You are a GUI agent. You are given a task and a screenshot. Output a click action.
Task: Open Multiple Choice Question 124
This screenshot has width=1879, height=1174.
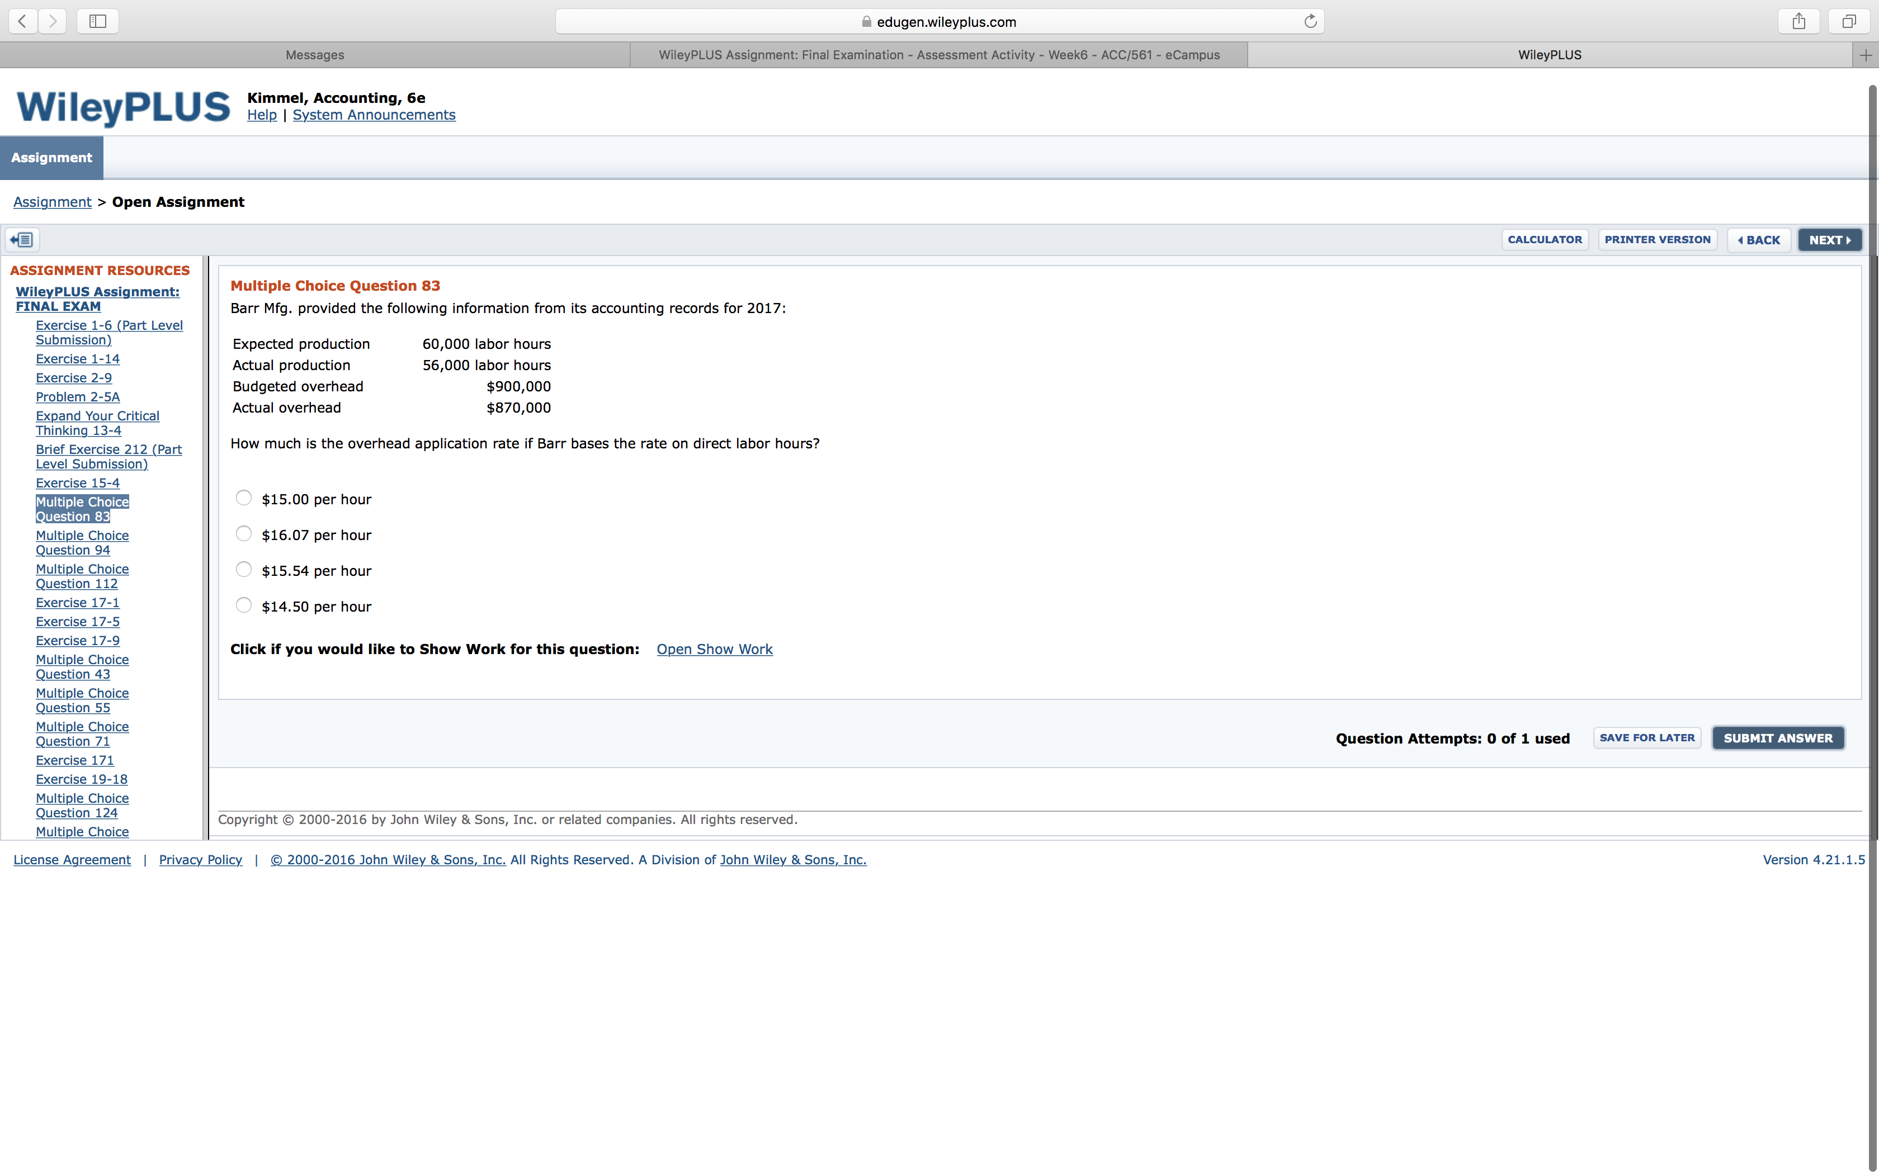pyautogui.click(x=82, y=805)
